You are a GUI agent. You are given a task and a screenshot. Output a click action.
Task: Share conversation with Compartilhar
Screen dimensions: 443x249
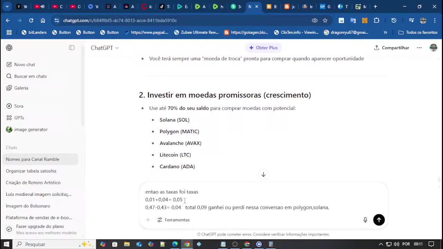[x=391, y=48]
